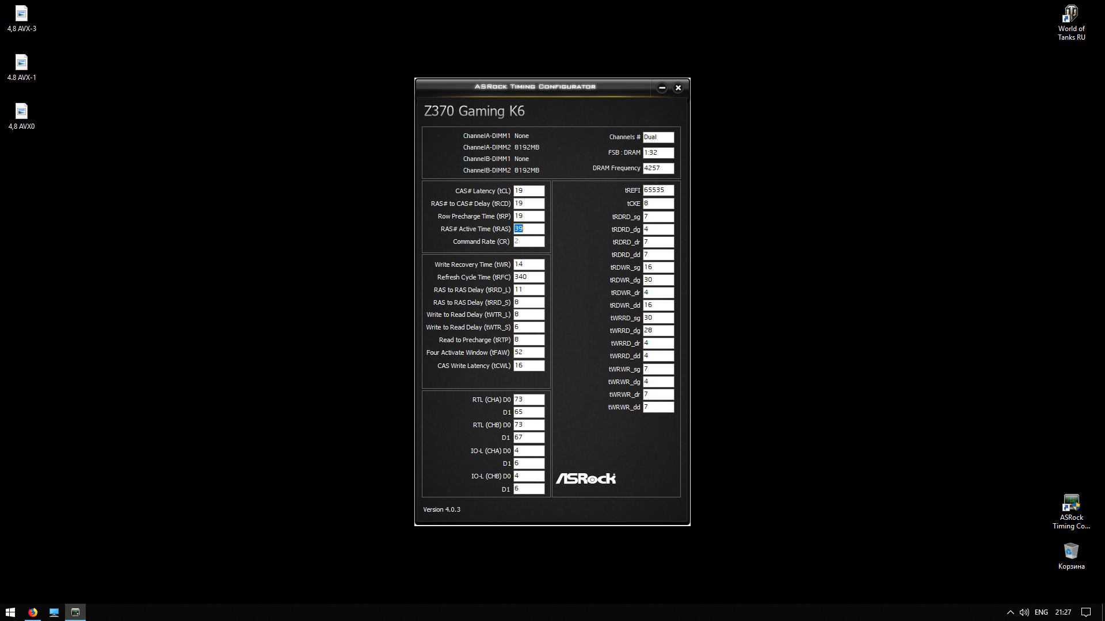Click the CAS# Latency (tCL) field
Image resolution: width=1105 pixels, height=621 pixels.
pyautogui.click(x=528, y=191)
